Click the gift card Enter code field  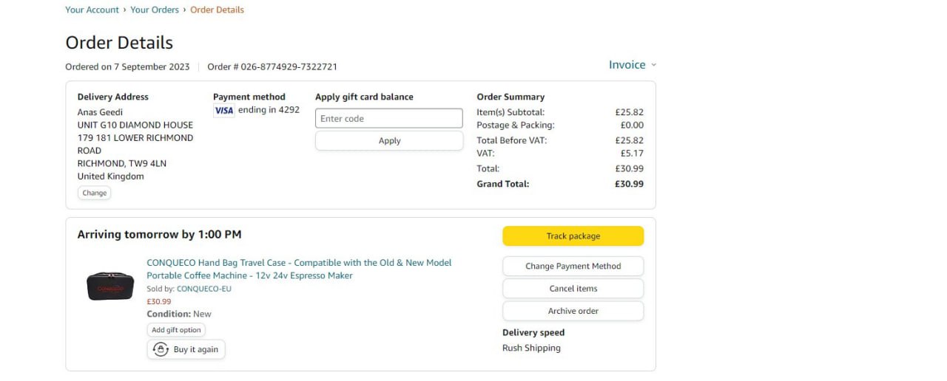[389, 118]
